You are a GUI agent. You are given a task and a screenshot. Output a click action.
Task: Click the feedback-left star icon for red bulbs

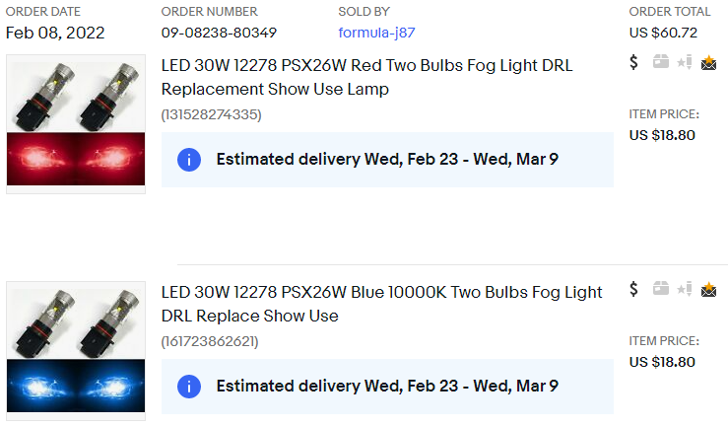pos(685,63)
